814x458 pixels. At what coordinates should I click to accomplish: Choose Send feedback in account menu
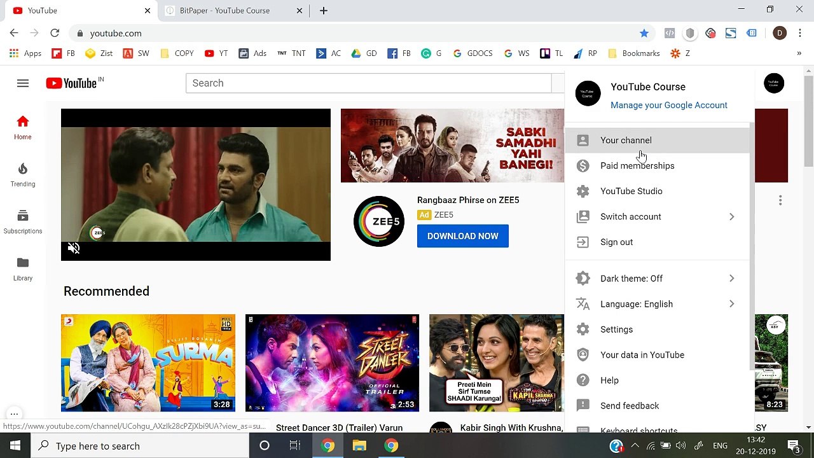(x=657, y=406)
